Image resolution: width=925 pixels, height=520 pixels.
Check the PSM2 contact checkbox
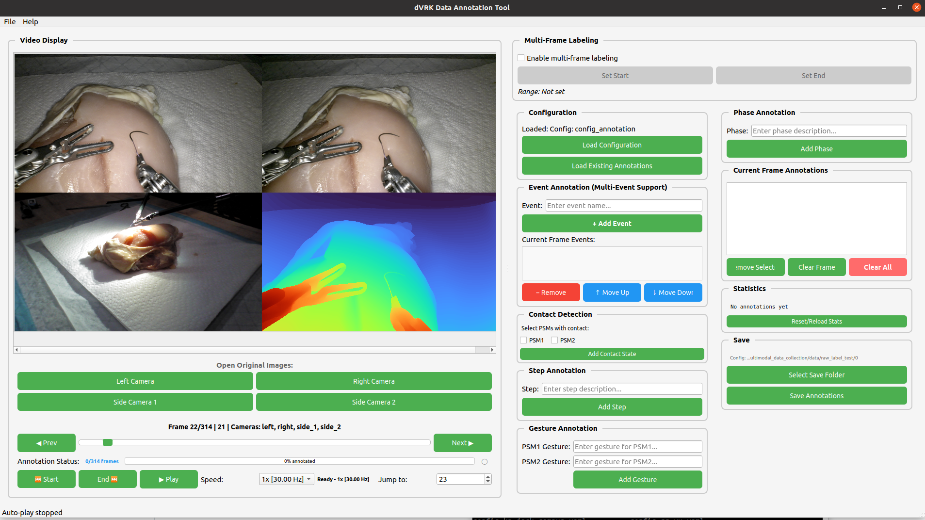point(554,340)
